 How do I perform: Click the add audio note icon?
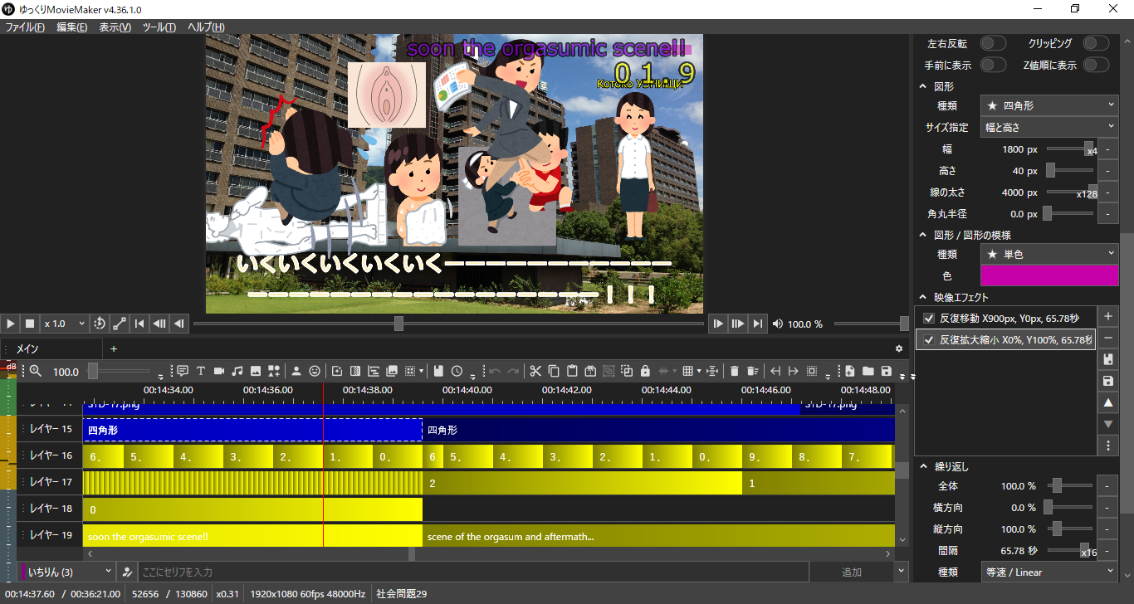[237, 371]
